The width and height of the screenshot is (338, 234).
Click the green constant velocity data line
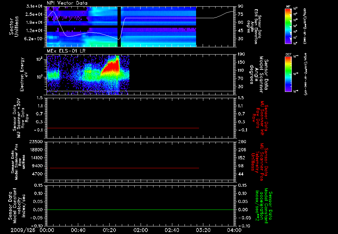coord(140,210)
